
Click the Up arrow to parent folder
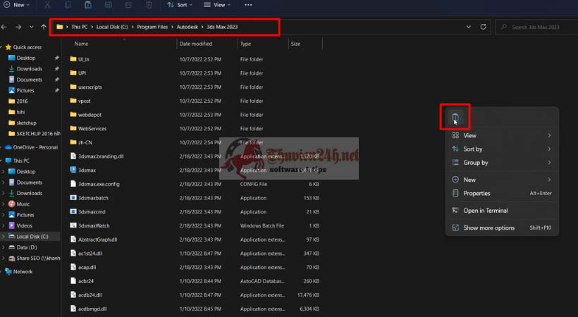(x=44, y=27)
